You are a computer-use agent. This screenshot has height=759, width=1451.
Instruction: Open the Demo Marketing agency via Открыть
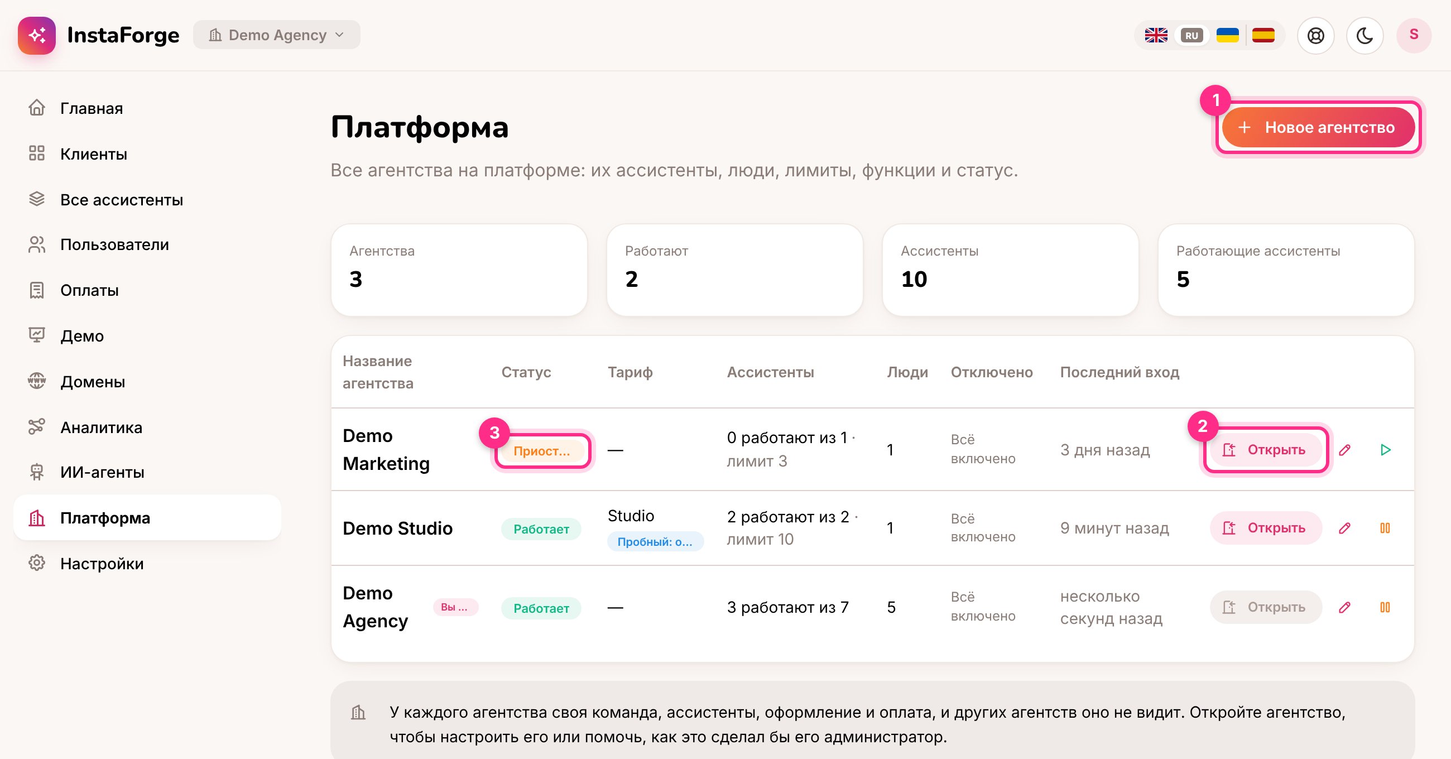pyautogui.click(x=1265, y=450)
